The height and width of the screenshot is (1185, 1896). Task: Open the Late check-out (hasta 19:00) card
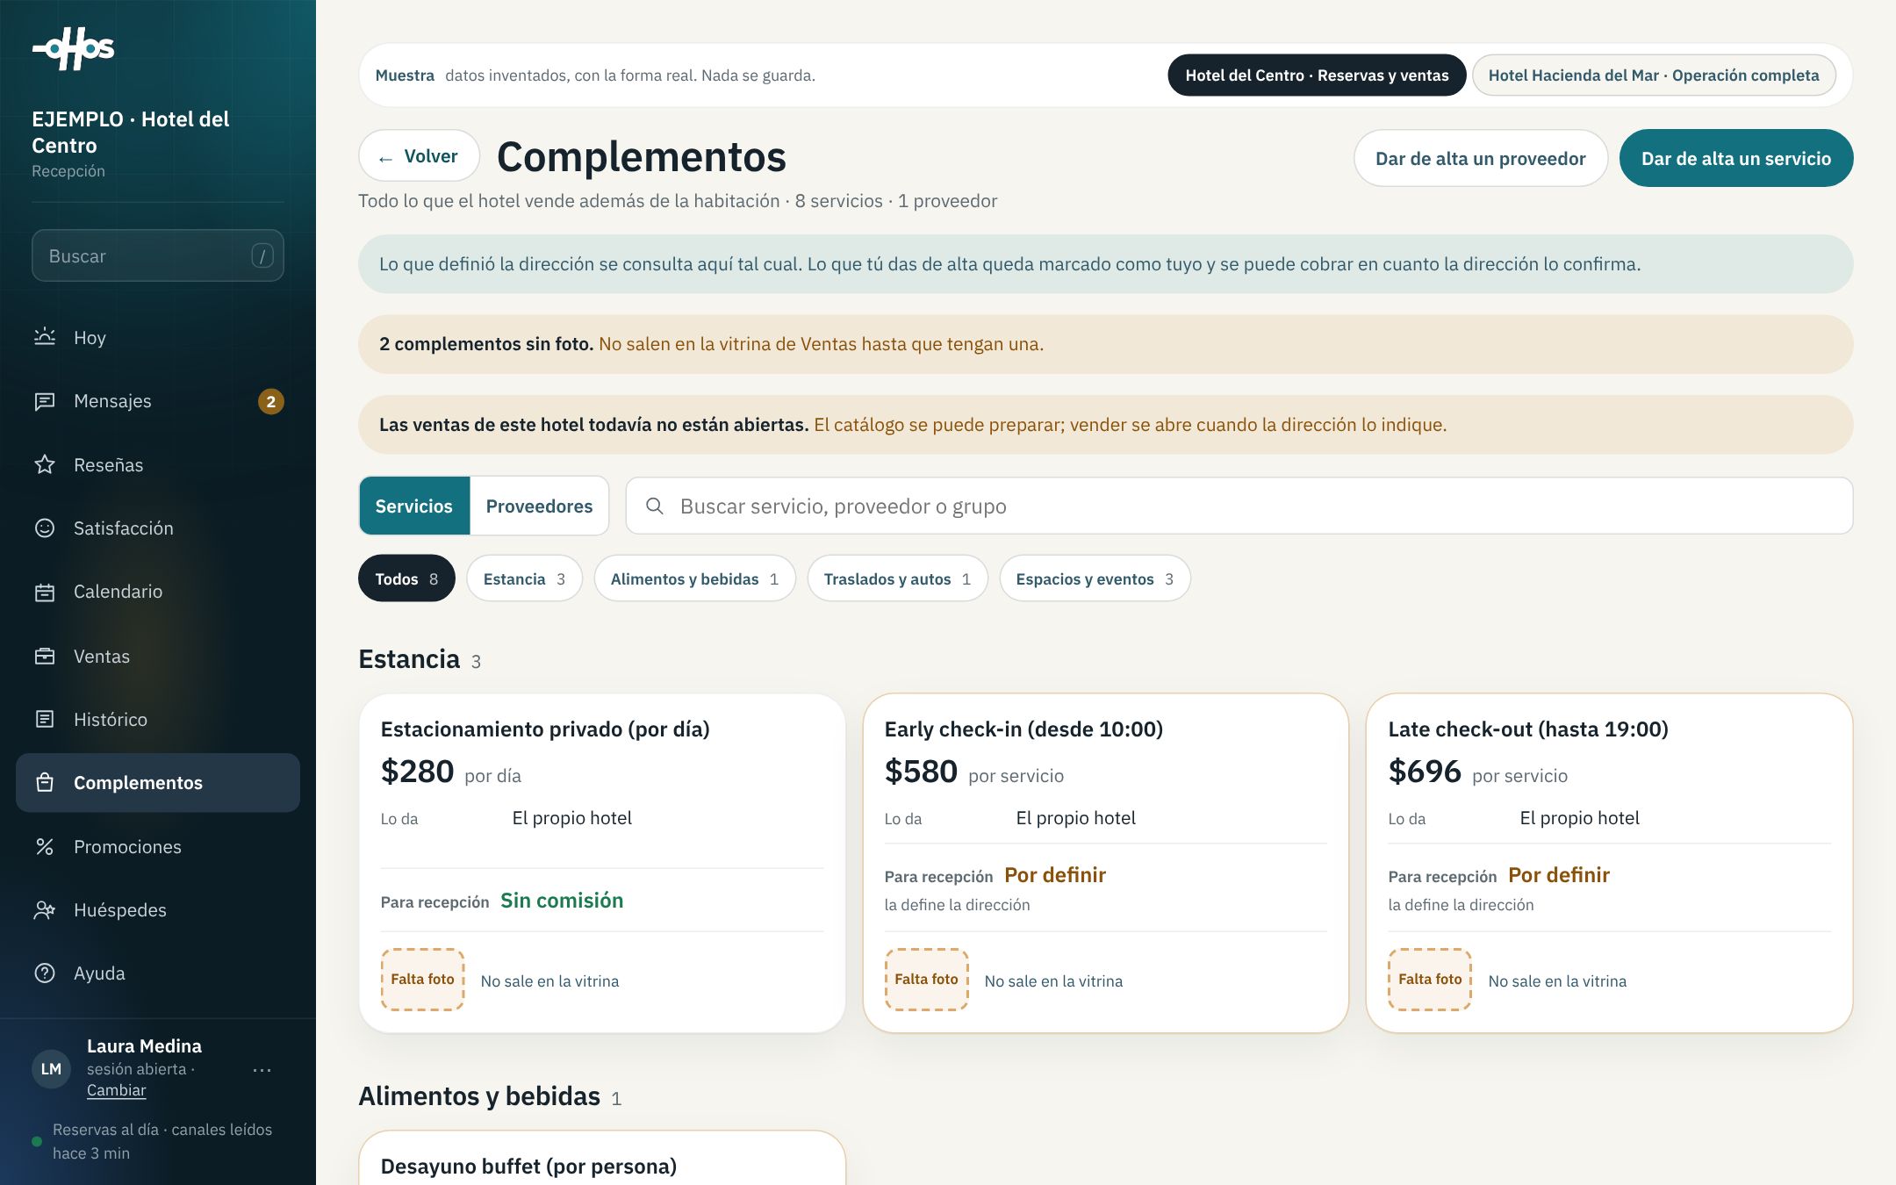(1609, 863)
